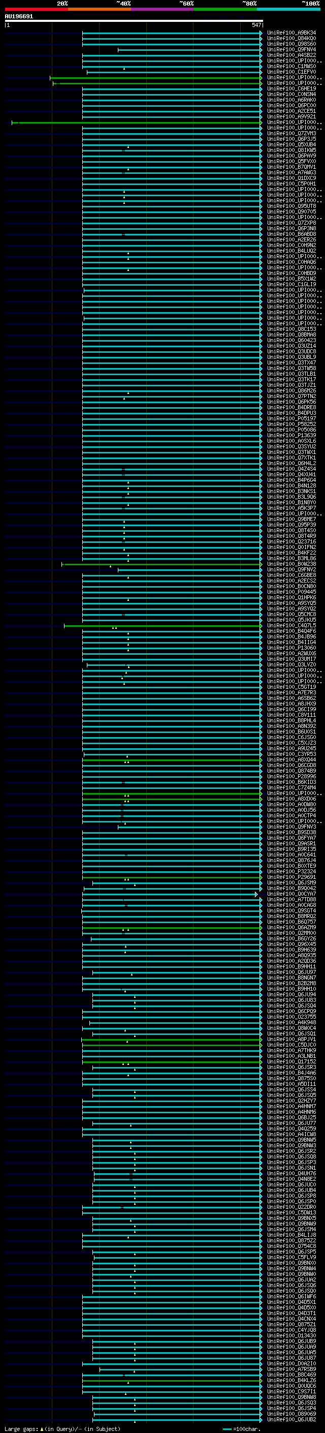Open hit UniRef100_A6RAK0
This screenshot has width=325, height=1433.
point(291,100)
